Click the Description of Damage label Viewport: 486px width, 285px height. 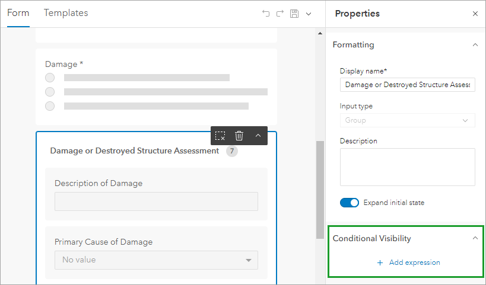[99, 183]
